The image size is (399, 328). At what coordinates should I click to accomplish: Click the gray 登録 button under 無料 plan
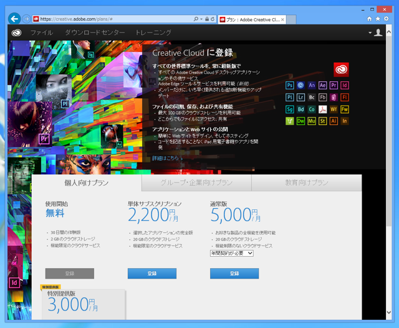click(70, 274)
